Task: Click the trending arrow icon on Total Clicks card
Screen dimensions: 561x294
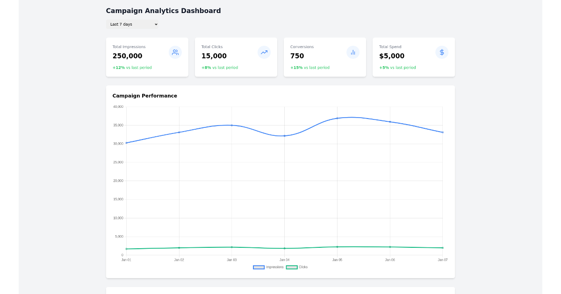Action: click(x=264, y=52)
